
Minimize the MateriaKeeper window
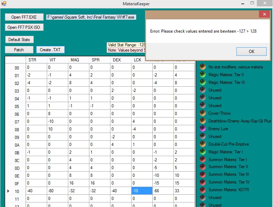243,3
